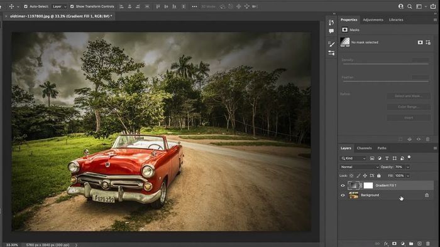Viewport: 440px width, 247px height.
Task: Click the Invert button in Properties
Action: [409, 118]
